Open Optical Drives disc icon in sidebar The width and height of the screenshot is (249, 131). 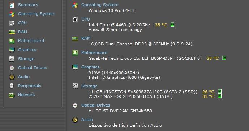12,68
